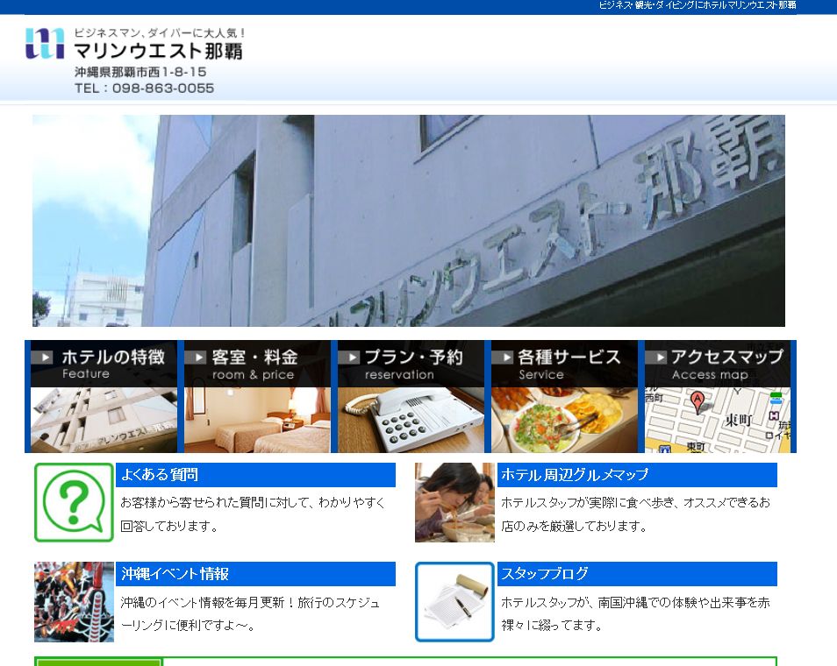This screenshot has height=666, width=837.
Task: Open the よくある質問 link
Action: 160,475
